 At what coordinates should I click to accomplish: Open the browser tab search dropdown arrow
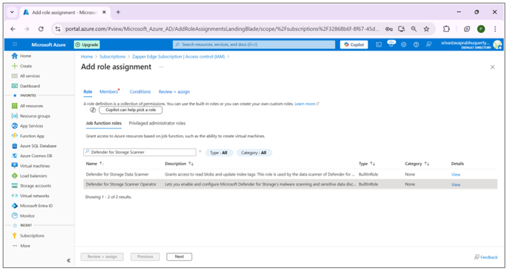click(12, 12)
